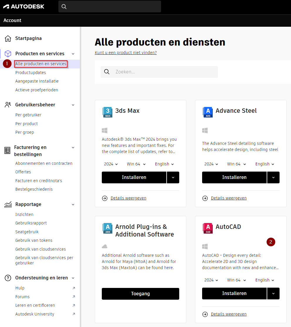Open the Gebruiksrapport page
Screen dimensions: 291x327
pos(31,223)
